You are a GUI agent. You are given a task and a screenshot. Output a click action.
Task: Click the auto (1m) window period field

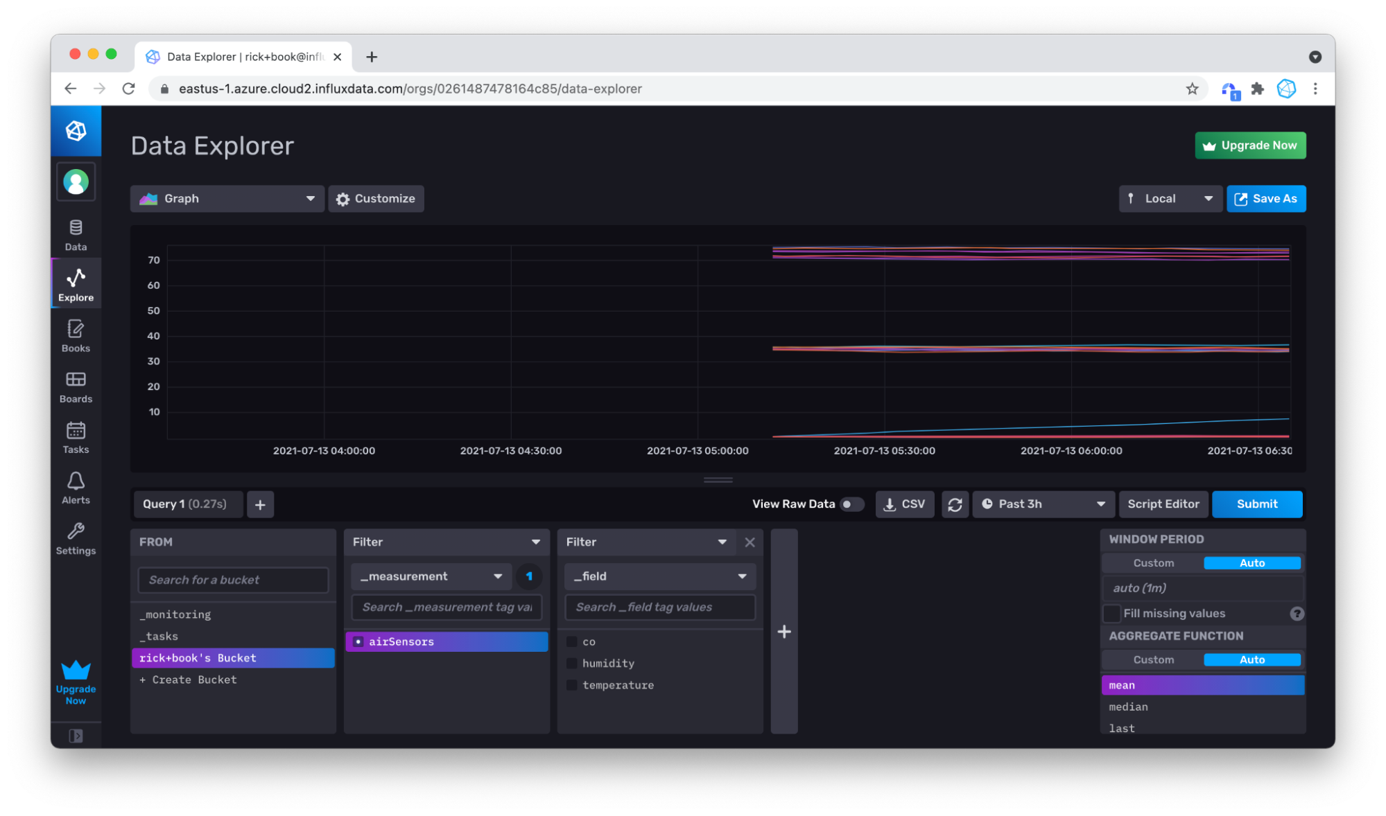1203,588
